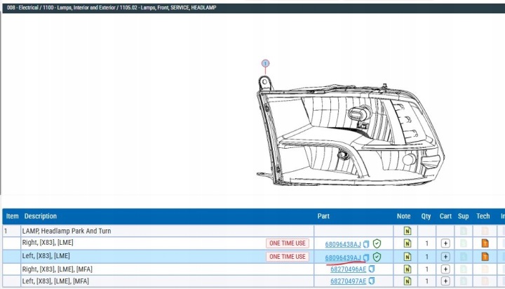Select row Right, [X83], [LME]

[x=253, y=243]
